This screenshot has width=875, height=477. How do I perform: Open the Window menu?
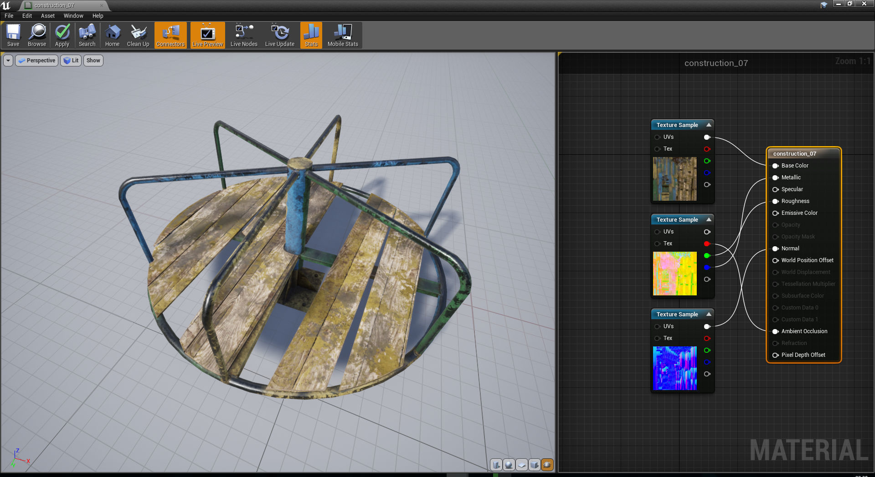73,15
